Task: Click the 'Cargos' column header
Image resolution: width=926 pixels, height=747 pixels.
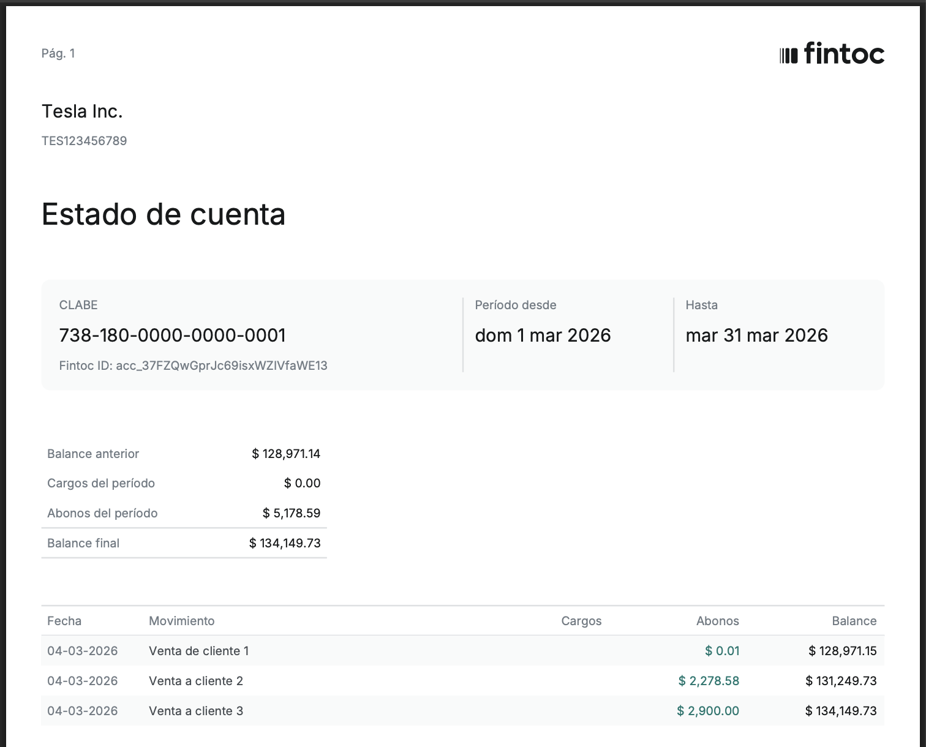Action: 581,621
